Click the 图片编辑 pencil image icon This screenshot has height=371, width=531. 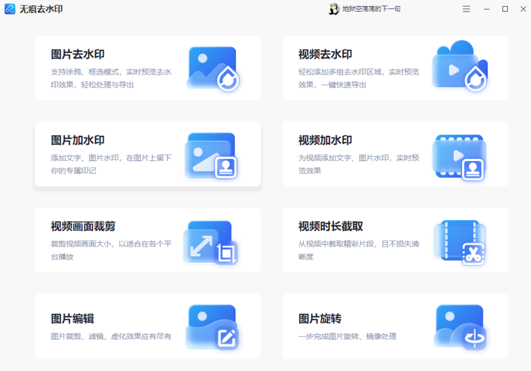[213, 327]
